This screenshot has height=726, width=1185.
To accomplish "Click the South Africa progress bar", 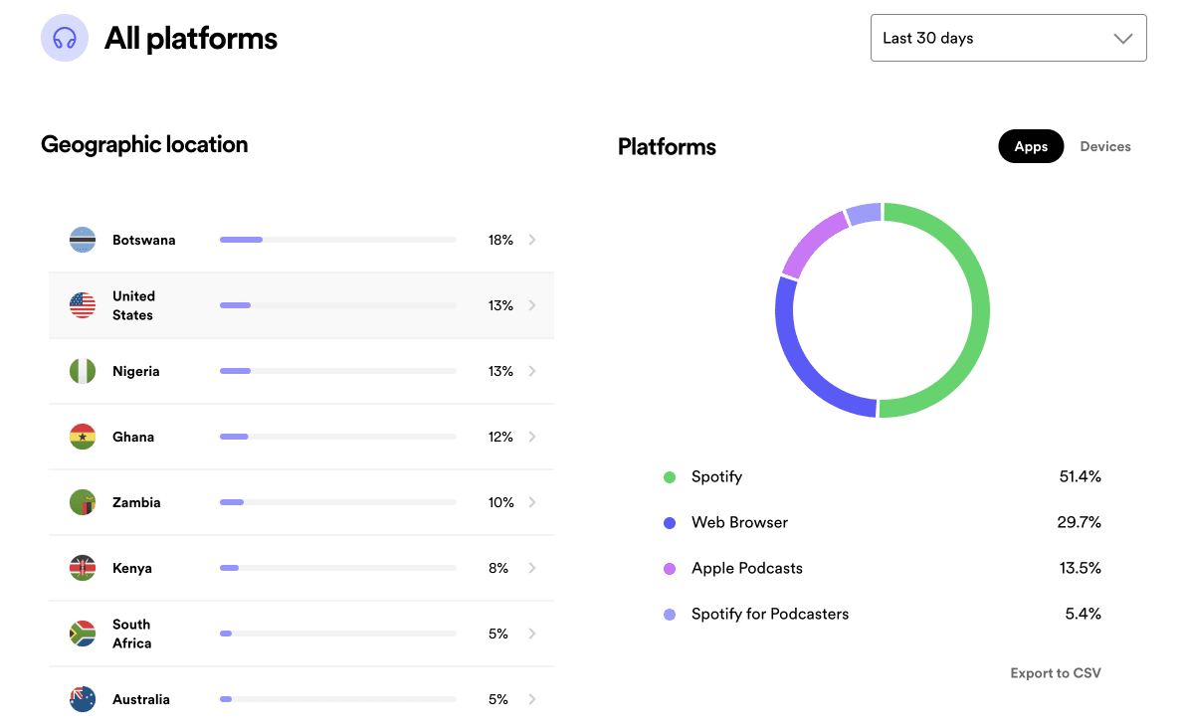I will click(x=338, y=634).
